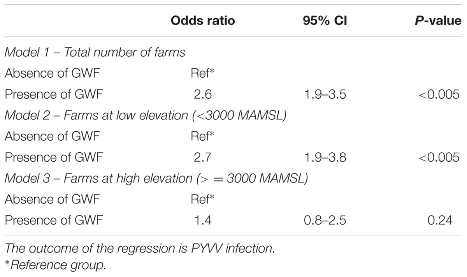The width and height of the screenshot is (467, 277).
Task: Click the Model 3 high elevation heading
Action: 156,179
